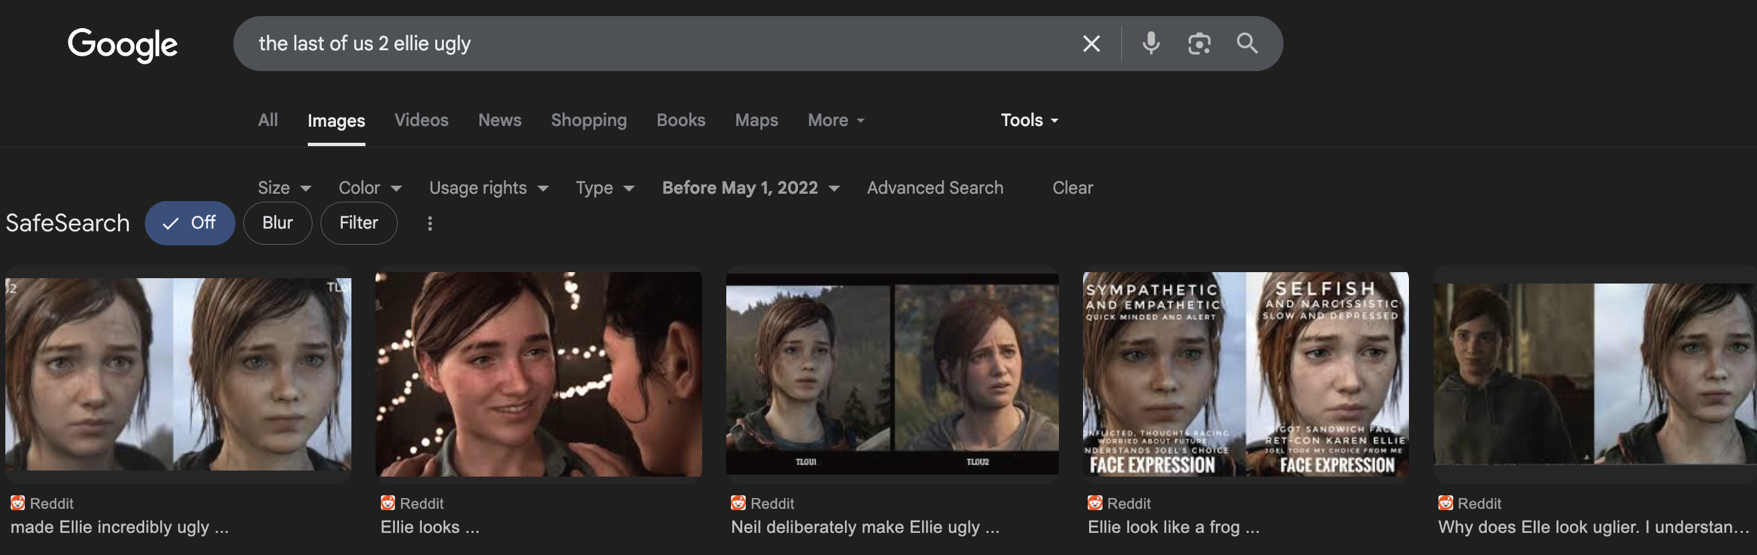Select the Images tab

[336, 121]
